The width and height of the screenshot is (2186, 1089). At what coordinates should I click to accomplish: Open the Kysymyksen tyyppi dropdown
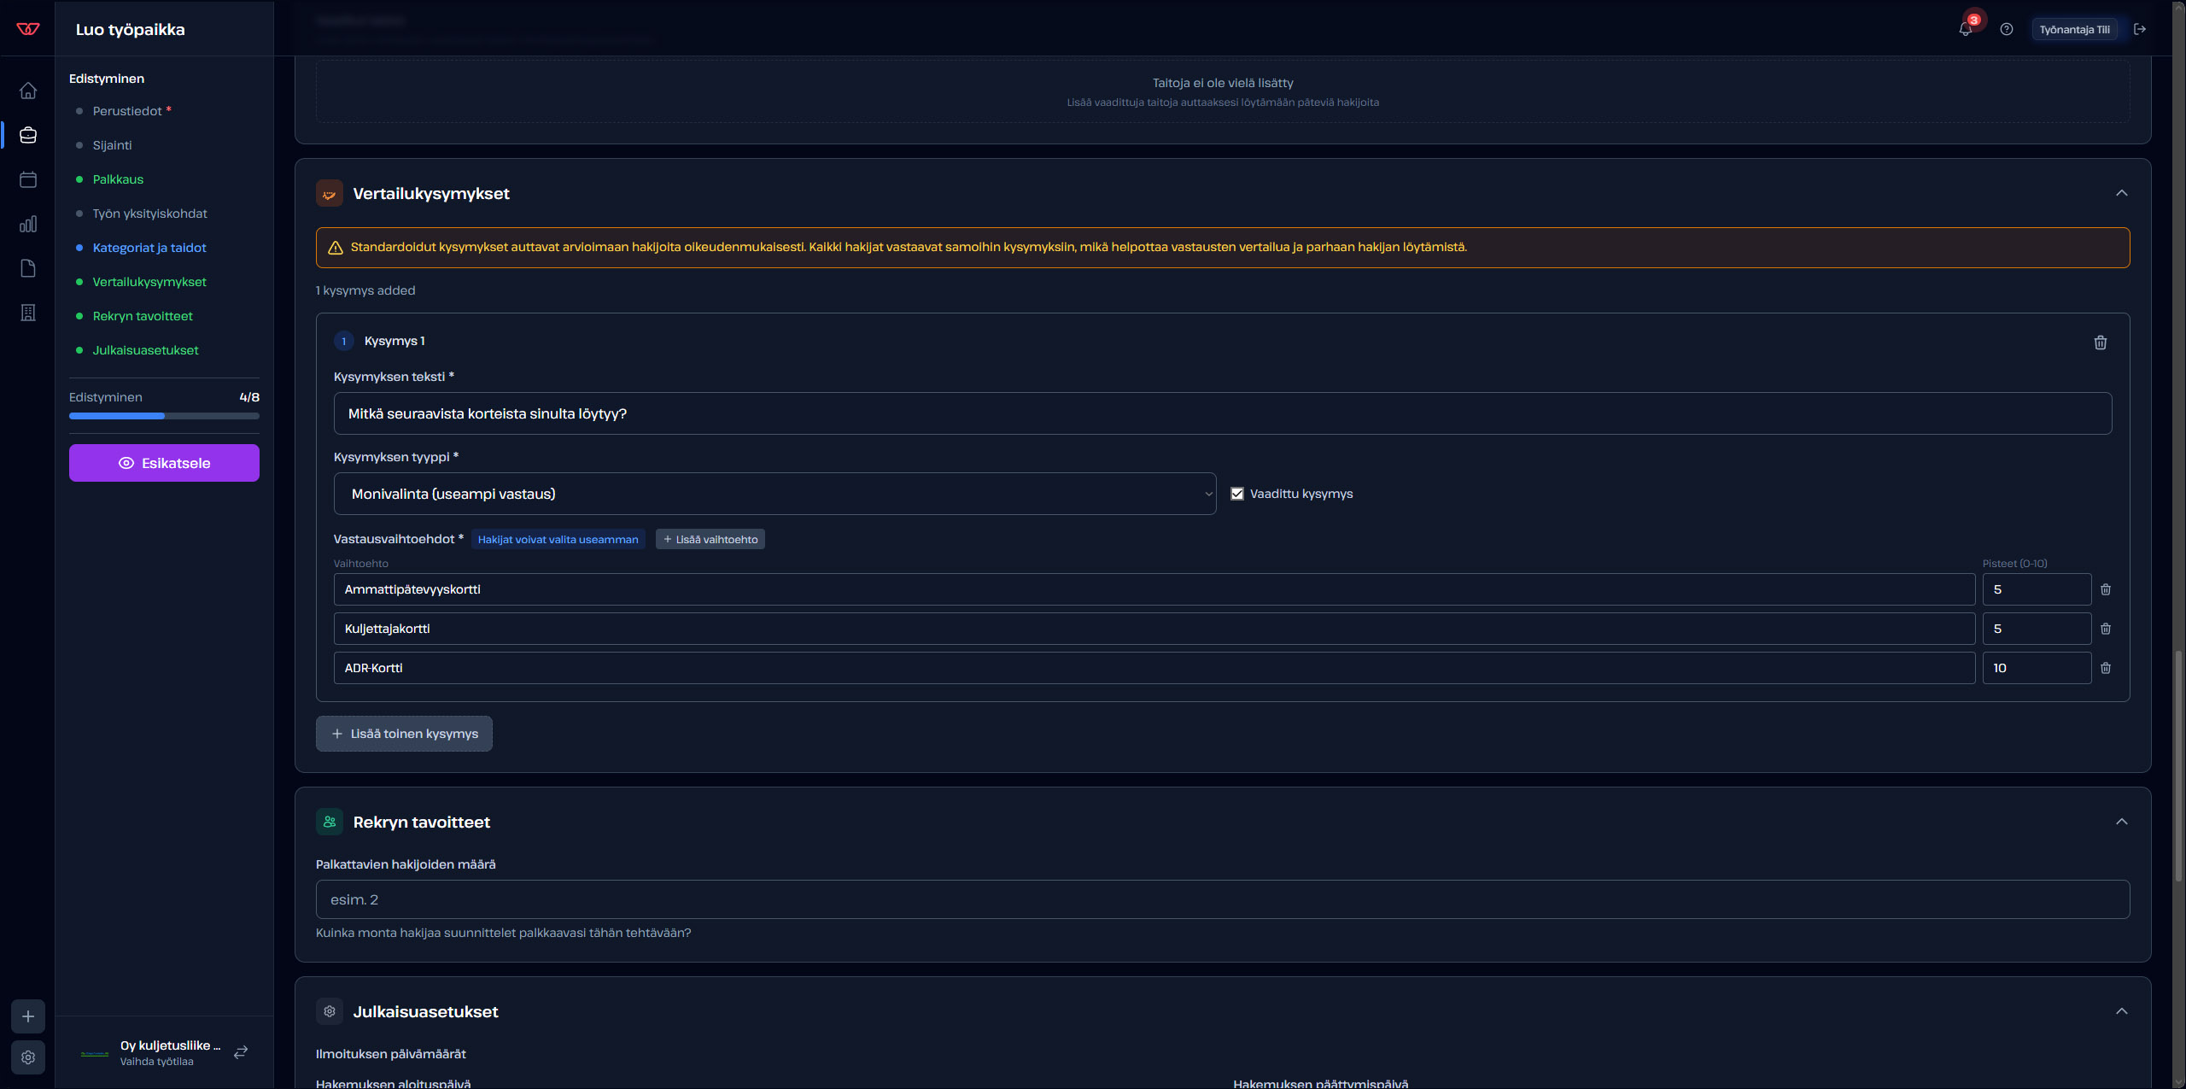click(774, 494)
